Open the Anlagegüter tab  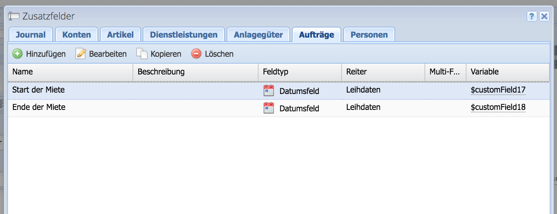tap(258, 35)
